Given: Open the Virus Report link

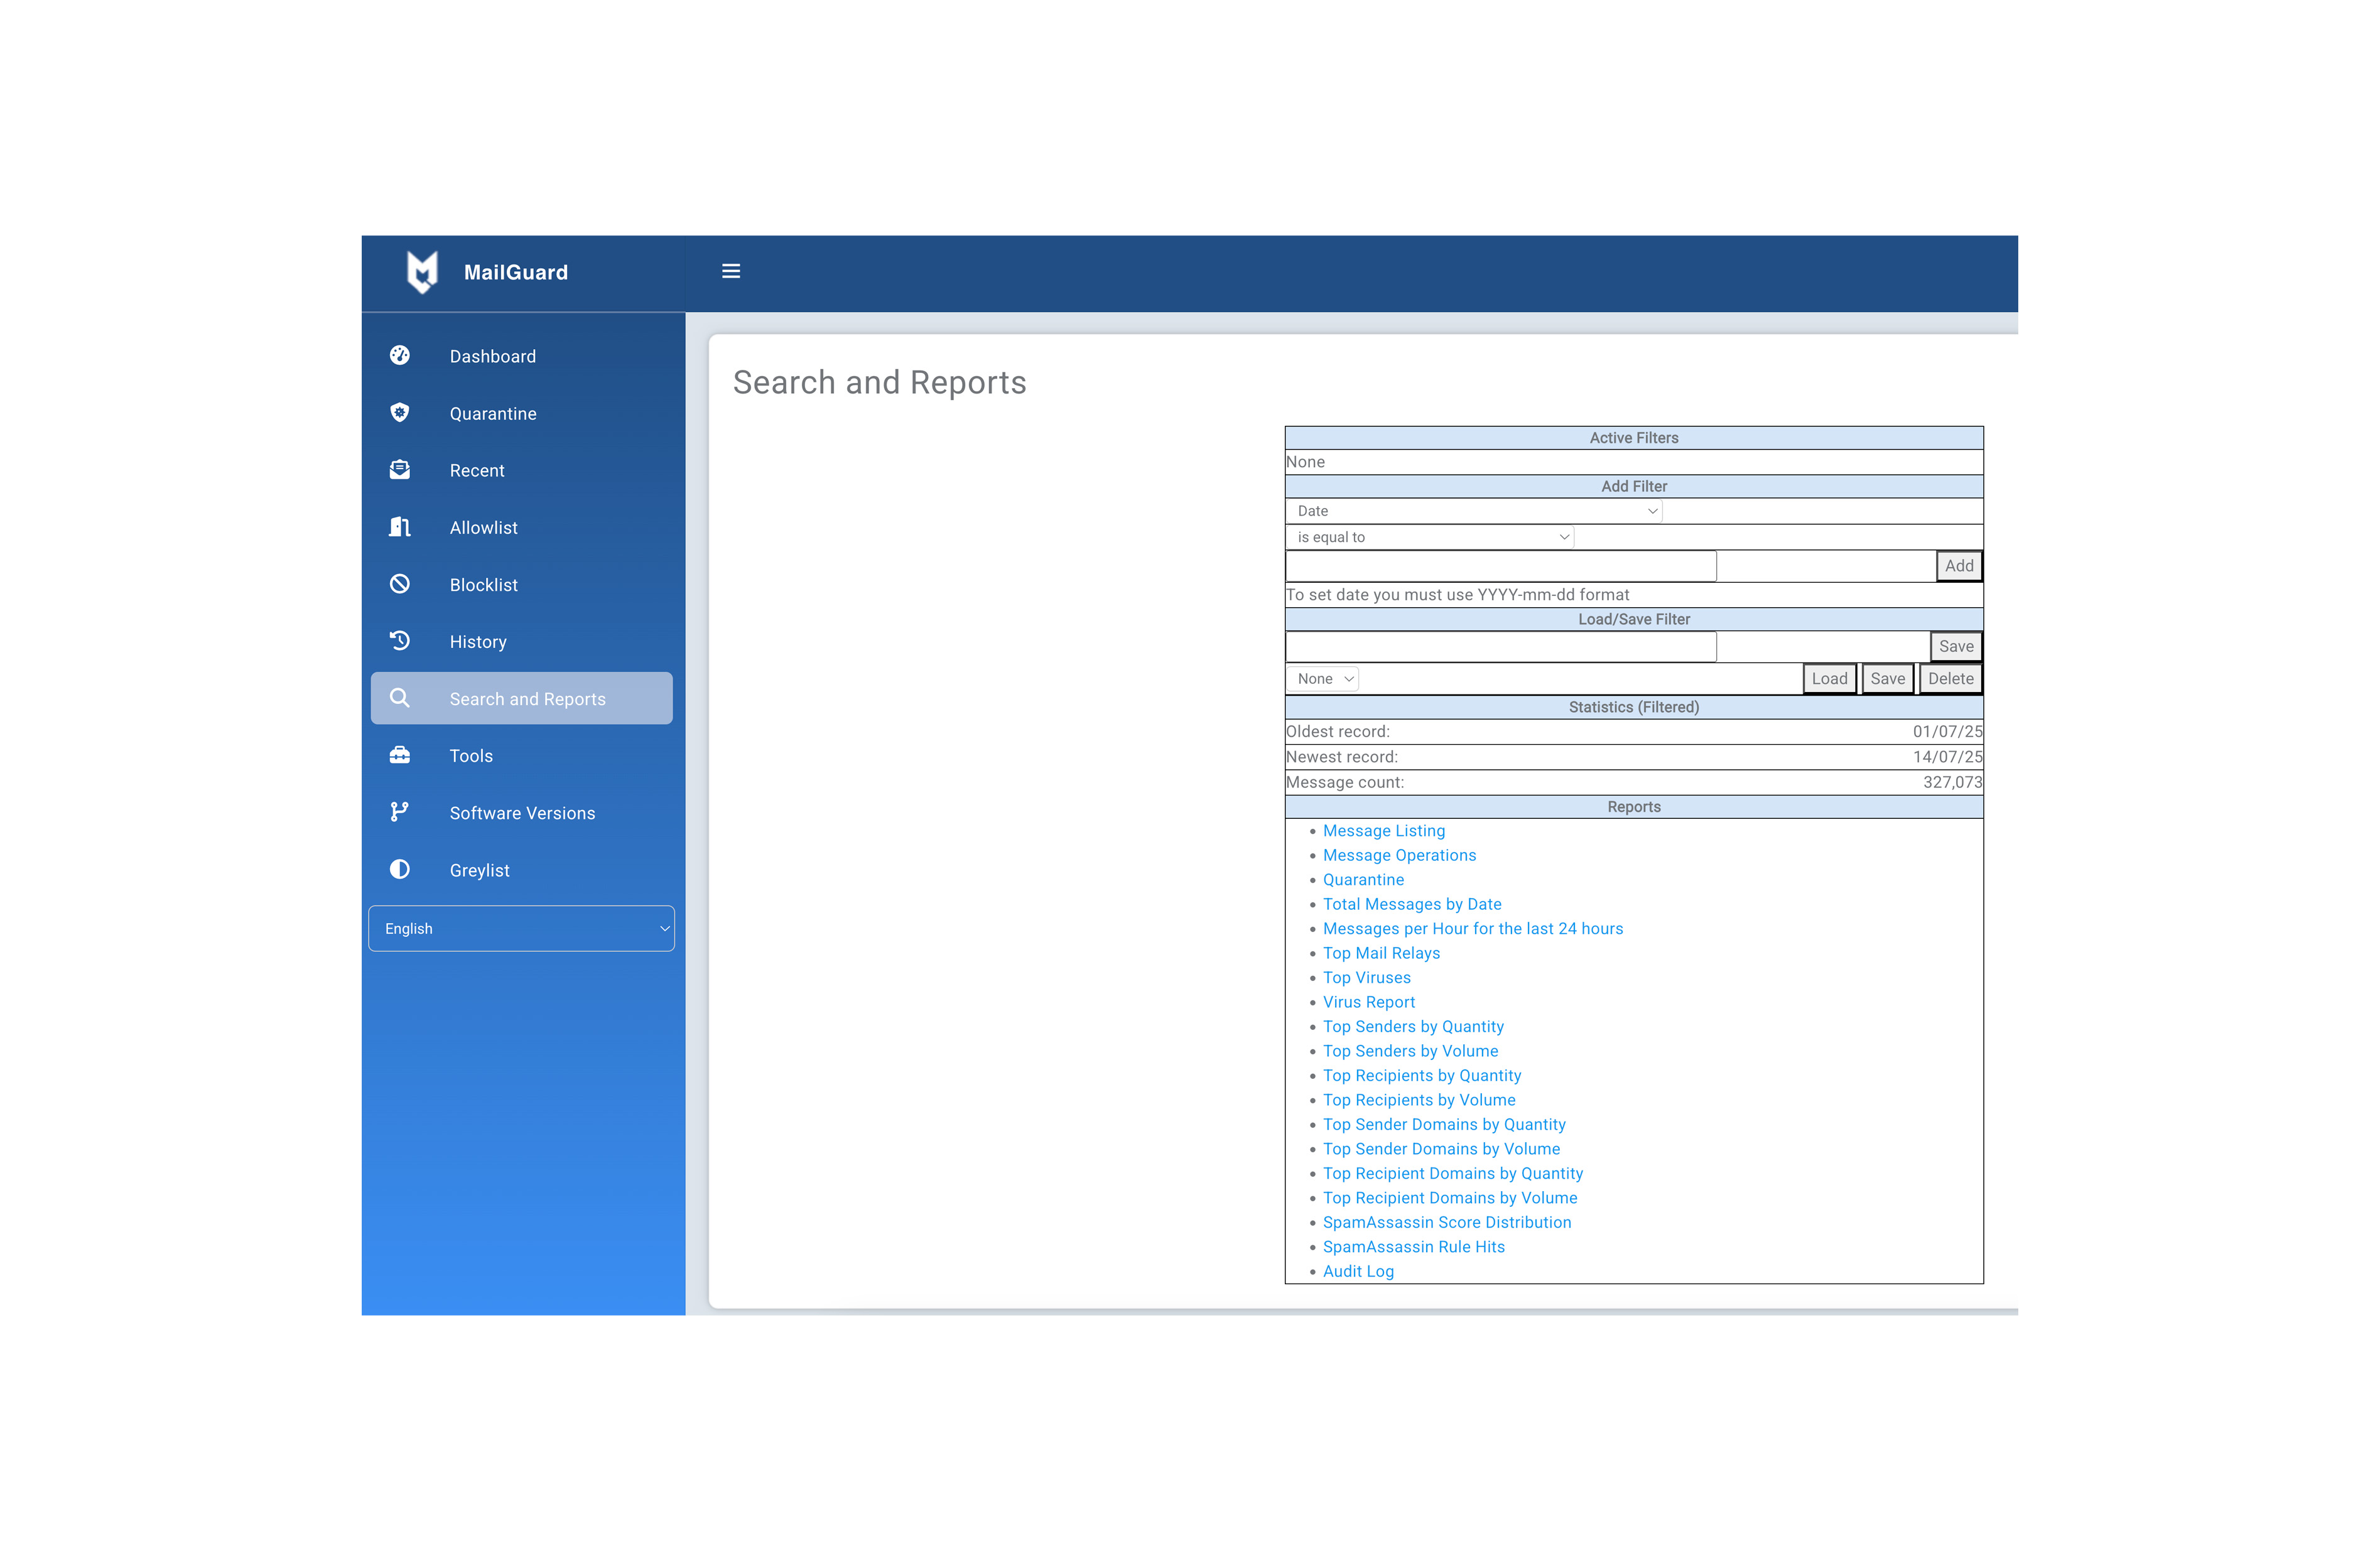Looking at the screenshot, I should tap(1369, 1002).
